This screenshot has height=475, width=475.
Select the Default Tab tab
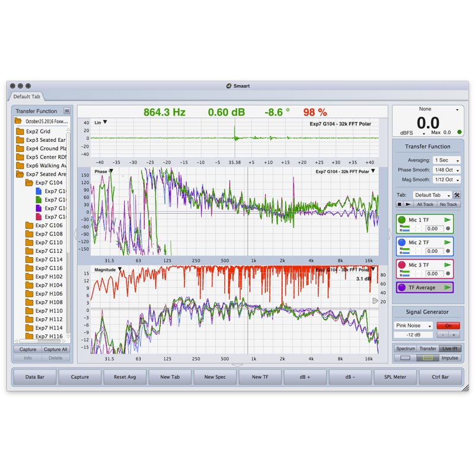point(27,96)
